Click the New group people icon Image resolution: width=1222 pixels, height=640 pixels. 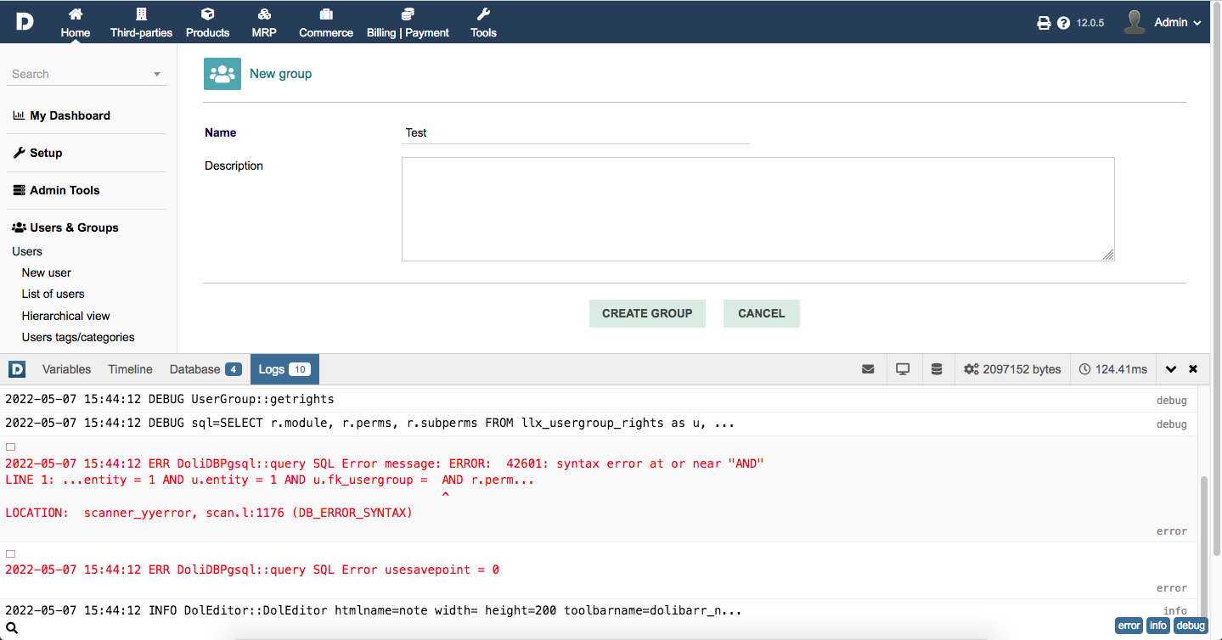click(222, 74)
